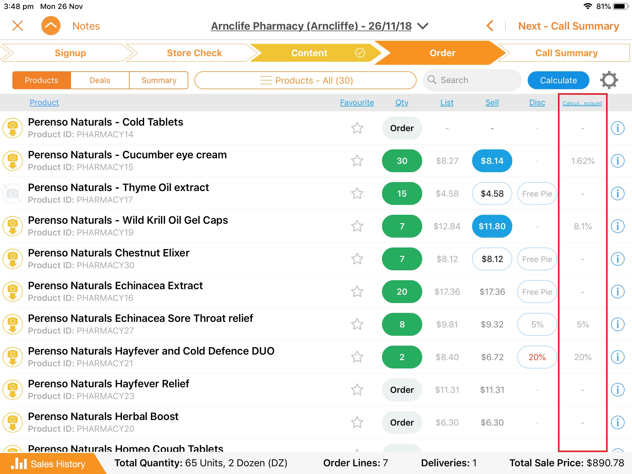632x474 pixels.
Task: Switch to the Deals tab
Action: point(100,80)
